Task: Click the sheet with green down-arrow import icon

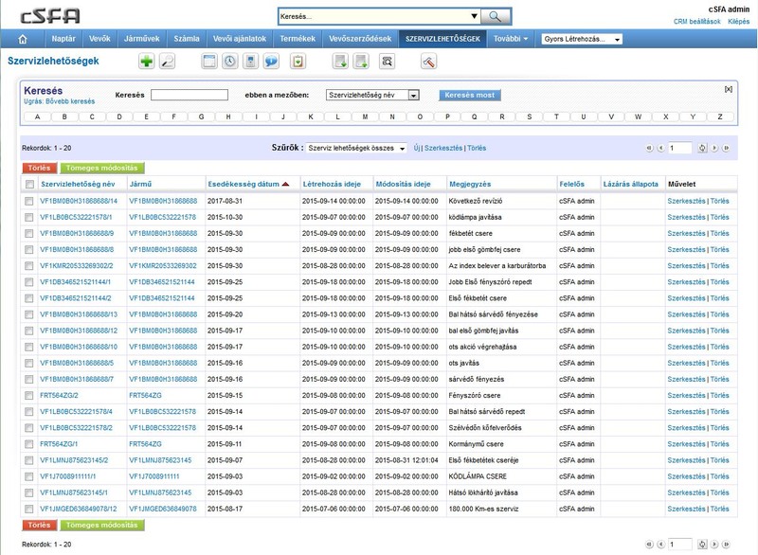Action: pos(341,62)
